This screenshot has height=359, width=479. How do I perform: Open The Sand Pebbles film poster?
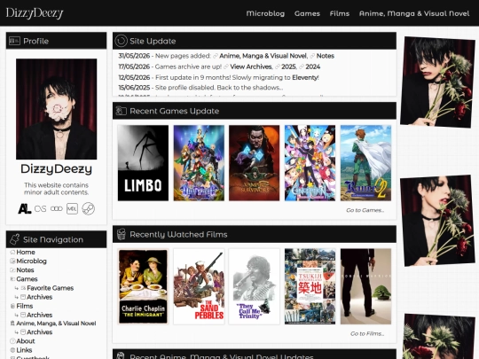click(199, 286)
